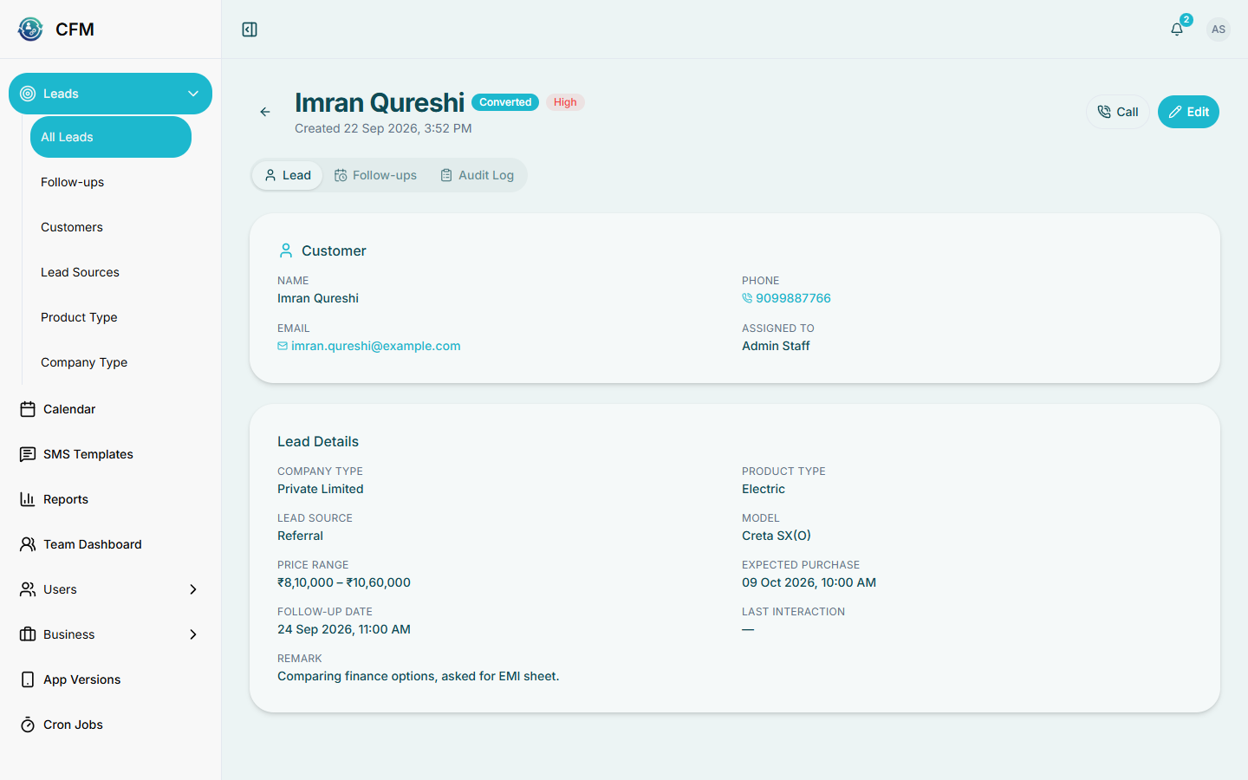
Task: Click the Users group icon
Action: pos(28,589)
